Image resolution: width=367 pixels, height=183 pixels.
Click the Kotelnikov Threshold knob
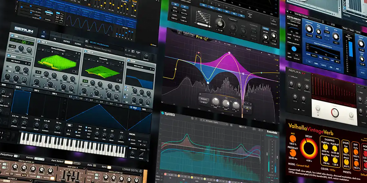tap(309, 28)
